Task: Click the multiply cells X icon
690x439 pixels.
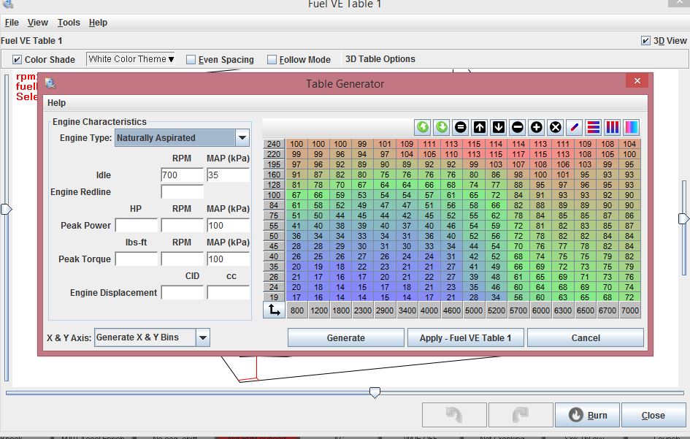Action: pos(556,127)
